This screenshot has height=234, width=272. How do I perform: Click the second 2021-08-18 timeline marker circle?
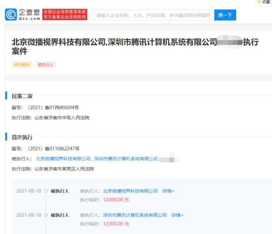[46, 215]
